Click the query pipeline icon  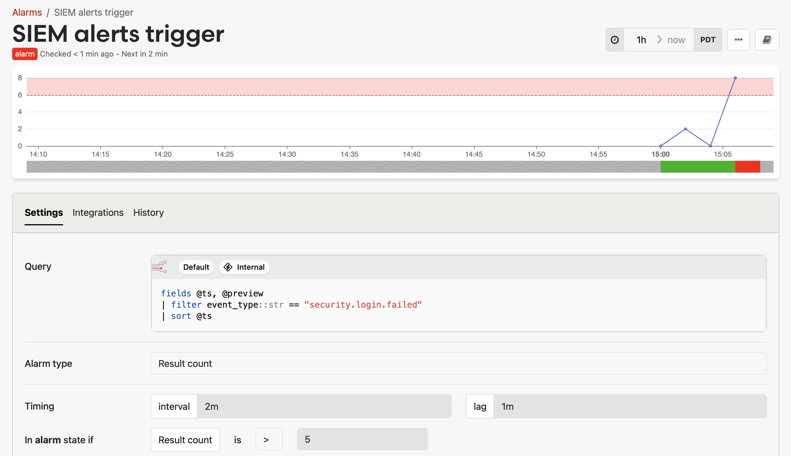(x=160, y=267)
